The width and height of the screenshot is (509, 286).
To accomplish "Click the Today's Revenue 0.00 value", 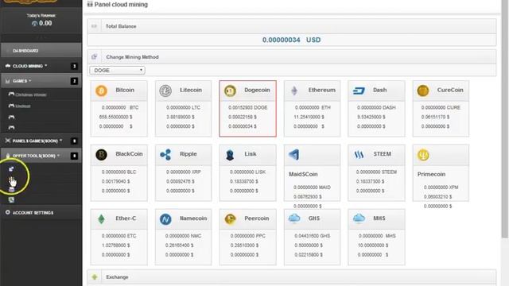I will (x=45, y=23).
